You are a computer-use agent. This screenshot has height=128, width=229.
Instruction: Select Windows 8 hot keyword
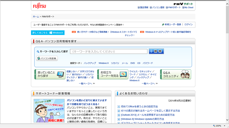point(104,63)
